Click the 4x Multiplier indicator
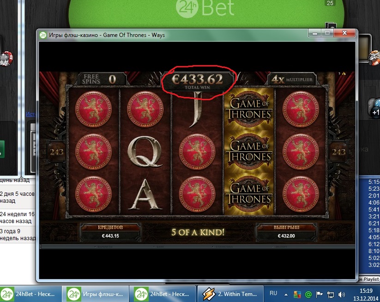Screen dimensions: 380x302 click(292, 79)
